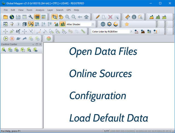Open the Analysis menu

tap(40, 10)
